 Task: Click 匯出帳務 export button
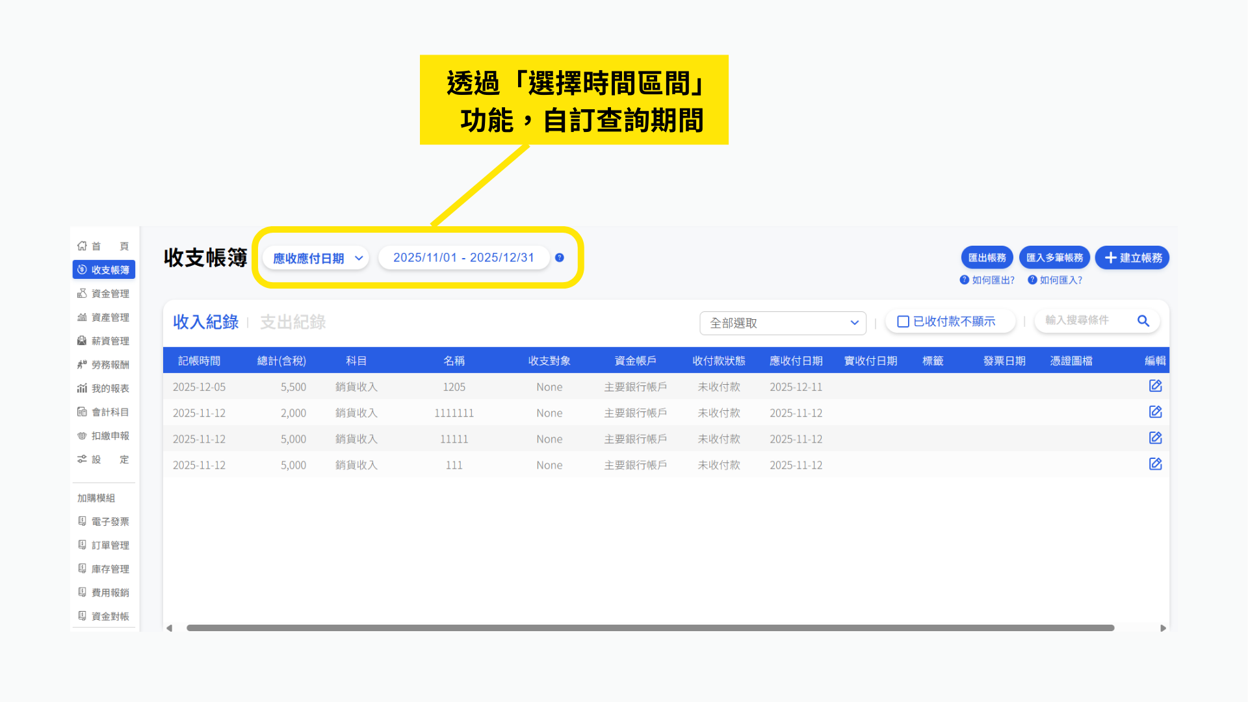point(987,258)
